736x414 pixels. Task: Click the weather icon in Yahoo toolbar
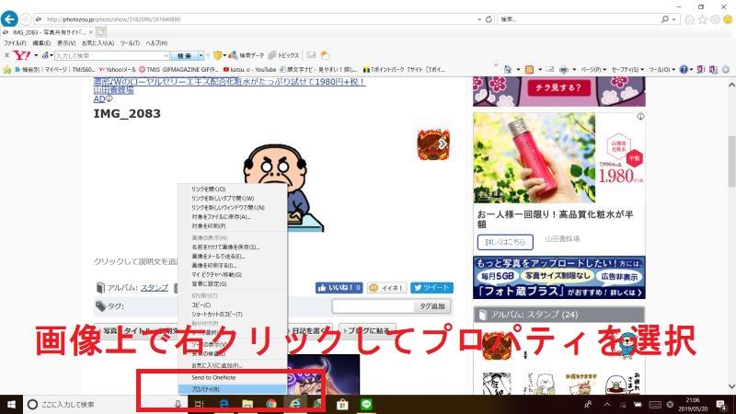coord(325,55)
